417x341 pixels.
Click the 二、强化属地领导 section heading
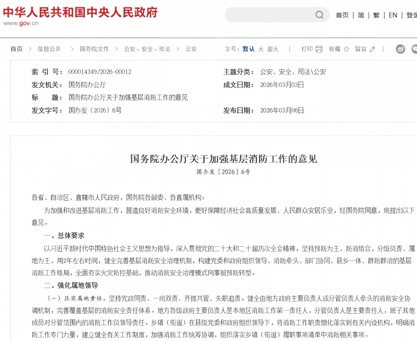coord(71,285)
